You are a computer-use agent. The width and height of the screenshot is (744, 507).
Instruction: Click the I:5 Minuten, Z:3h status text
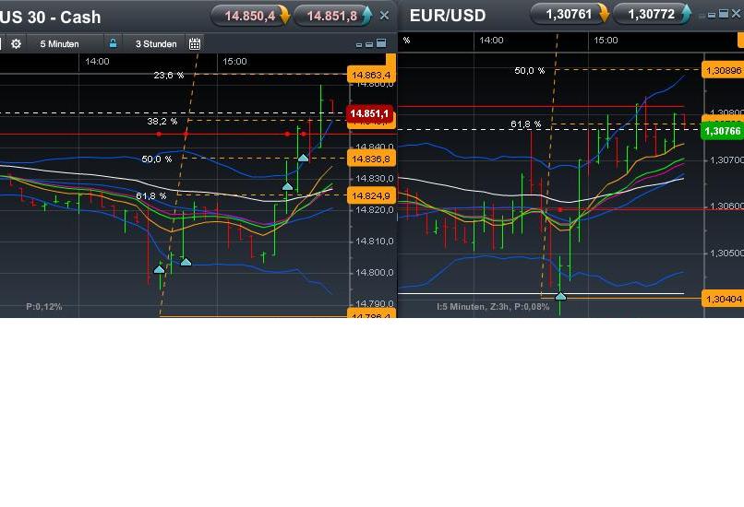493,307
